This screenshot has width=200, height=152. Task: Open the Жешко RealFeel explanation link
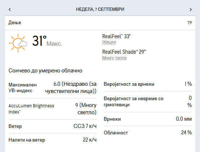coord(109,42)
